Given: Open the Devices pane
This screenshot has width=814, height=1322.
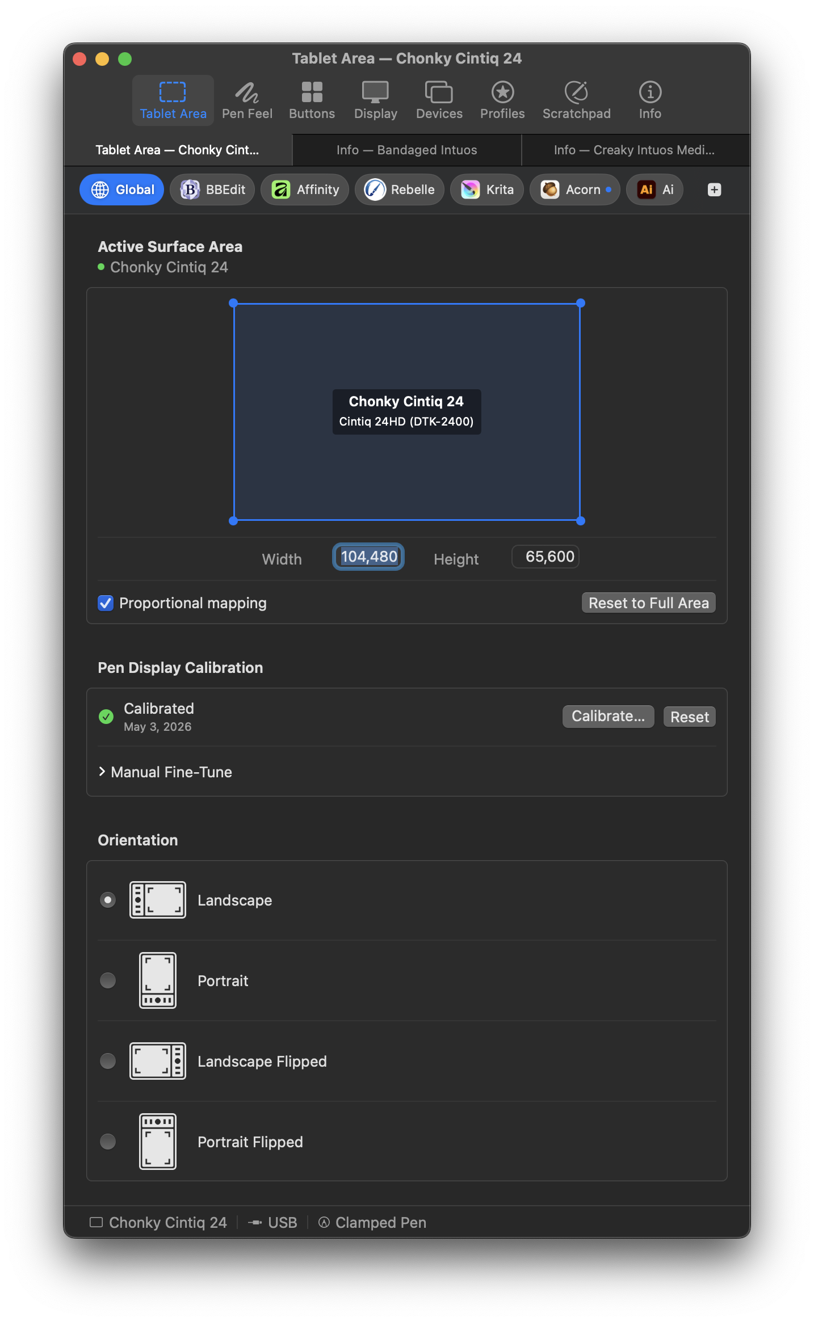Looking at the screenshot, I should coord(439,100).
